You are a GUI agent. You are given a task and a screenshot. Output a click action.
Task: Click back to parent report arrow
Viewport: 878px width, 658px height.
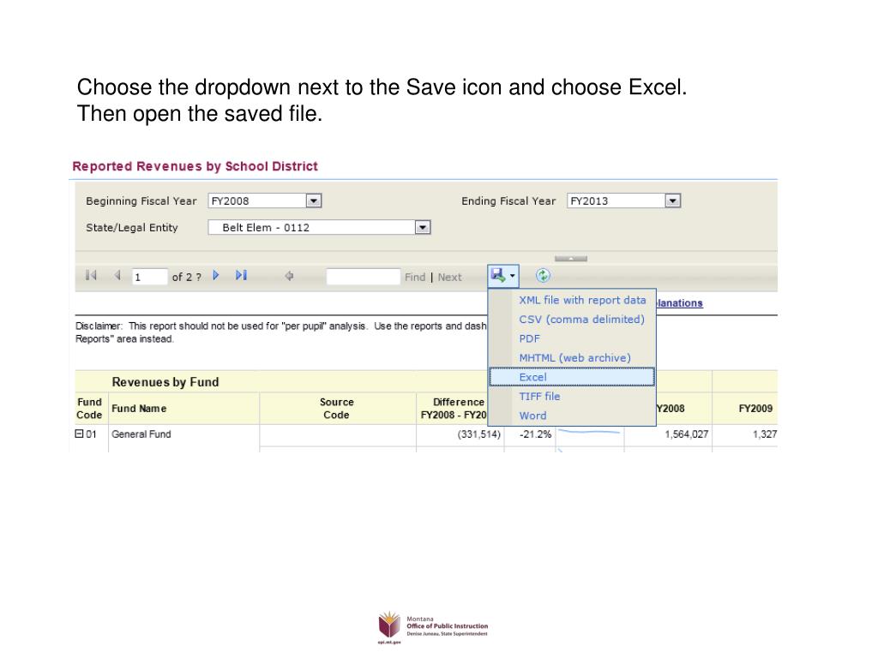point(289,276)
